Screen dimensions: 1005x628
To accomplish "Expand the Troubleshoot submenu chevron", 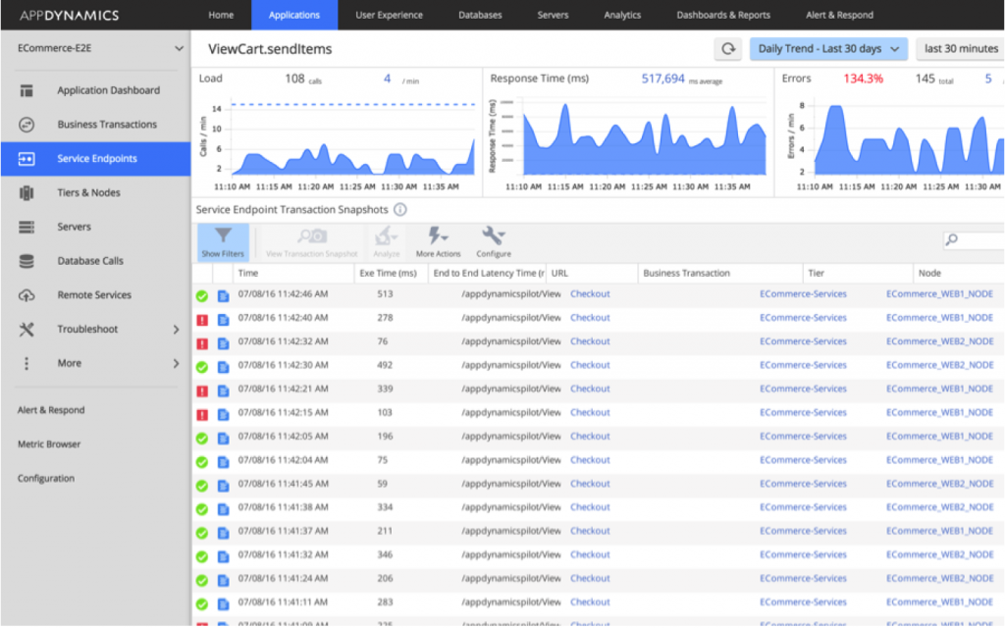I will [177, 330].
